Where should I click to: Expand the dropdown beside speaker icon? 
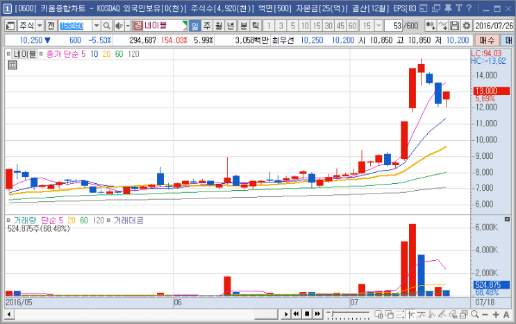[128, 26]
